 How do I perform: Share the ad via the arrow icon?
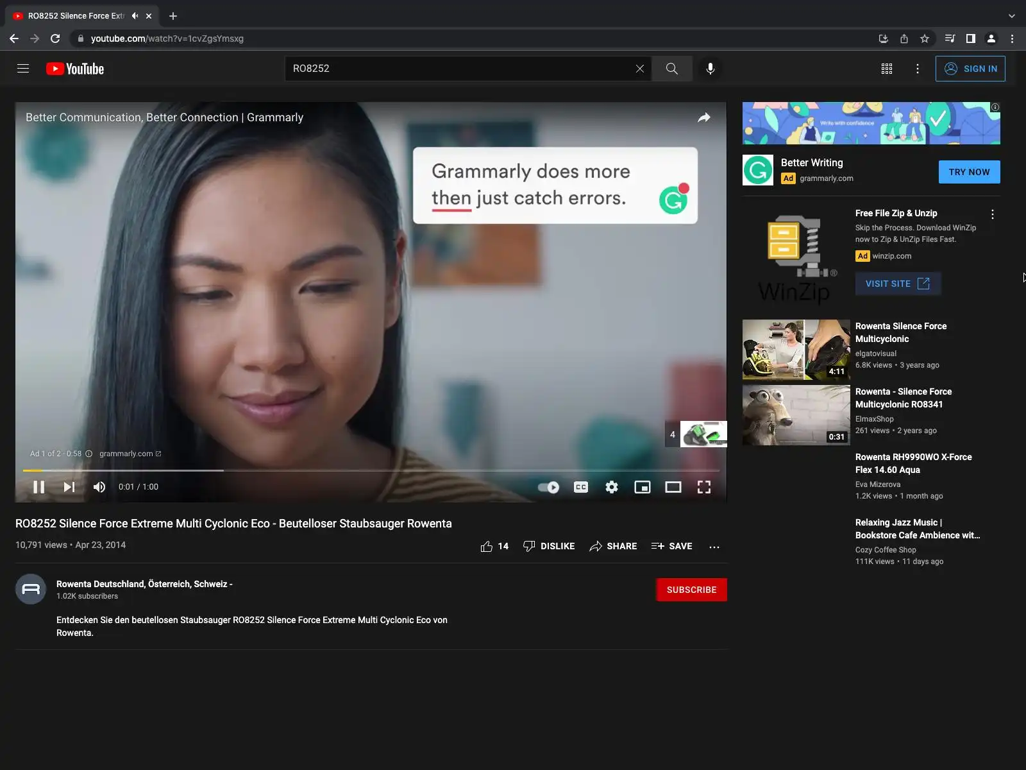pyautogui.click(x=704, y=117)
